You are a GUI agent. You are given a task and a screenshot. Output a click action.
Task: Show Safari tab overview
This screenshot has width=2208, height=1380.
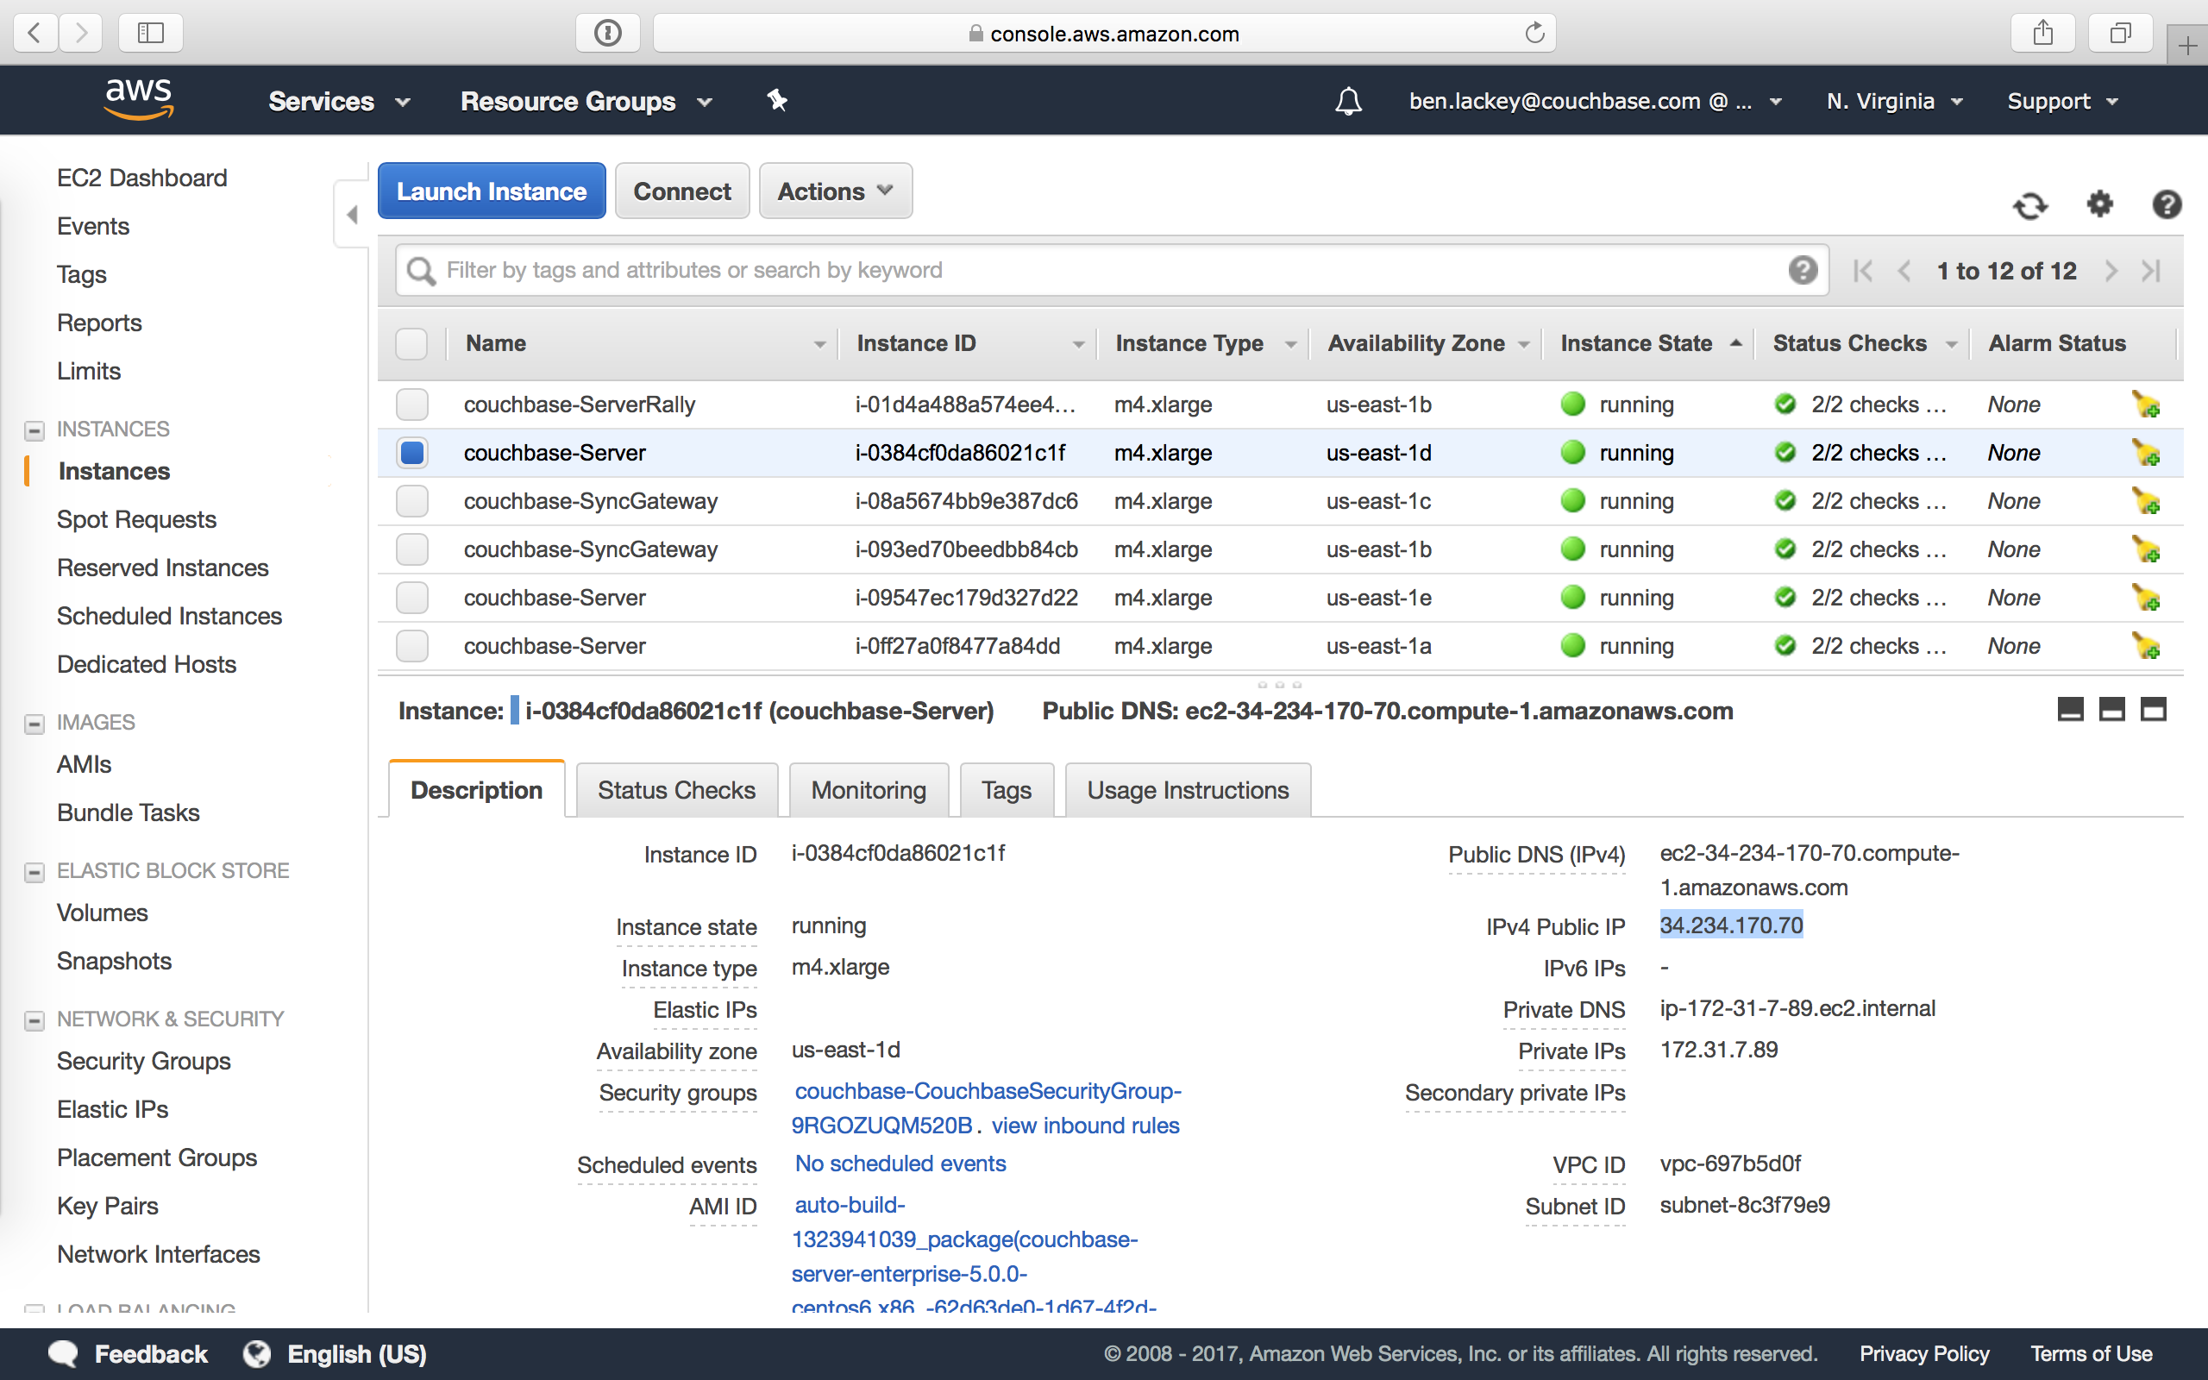tap(2120, 34)
